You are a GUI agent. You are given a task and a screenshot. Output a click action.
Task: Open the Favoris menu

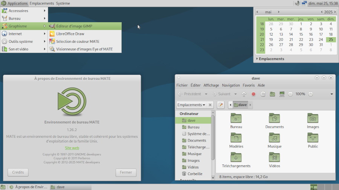(x=249, y=85)
